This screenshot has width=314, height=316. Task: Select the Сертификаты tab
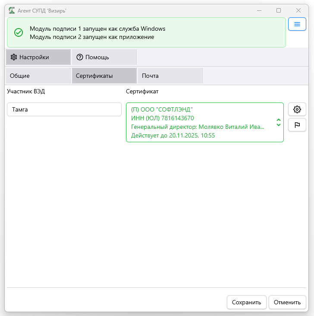[x=104, y=76]
